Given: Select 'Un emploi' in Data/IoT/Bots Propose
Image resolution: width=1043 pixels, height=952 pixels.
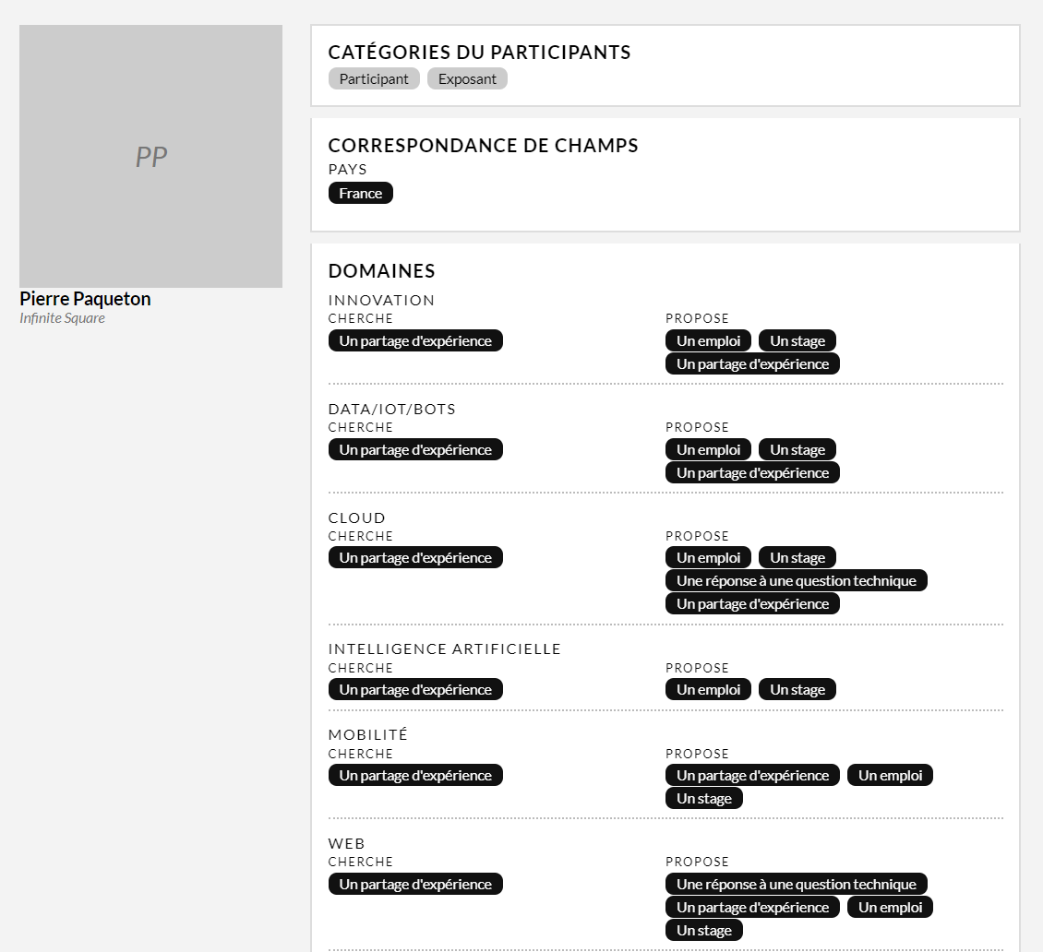Looking at the screenshot, I should point(708,450).
